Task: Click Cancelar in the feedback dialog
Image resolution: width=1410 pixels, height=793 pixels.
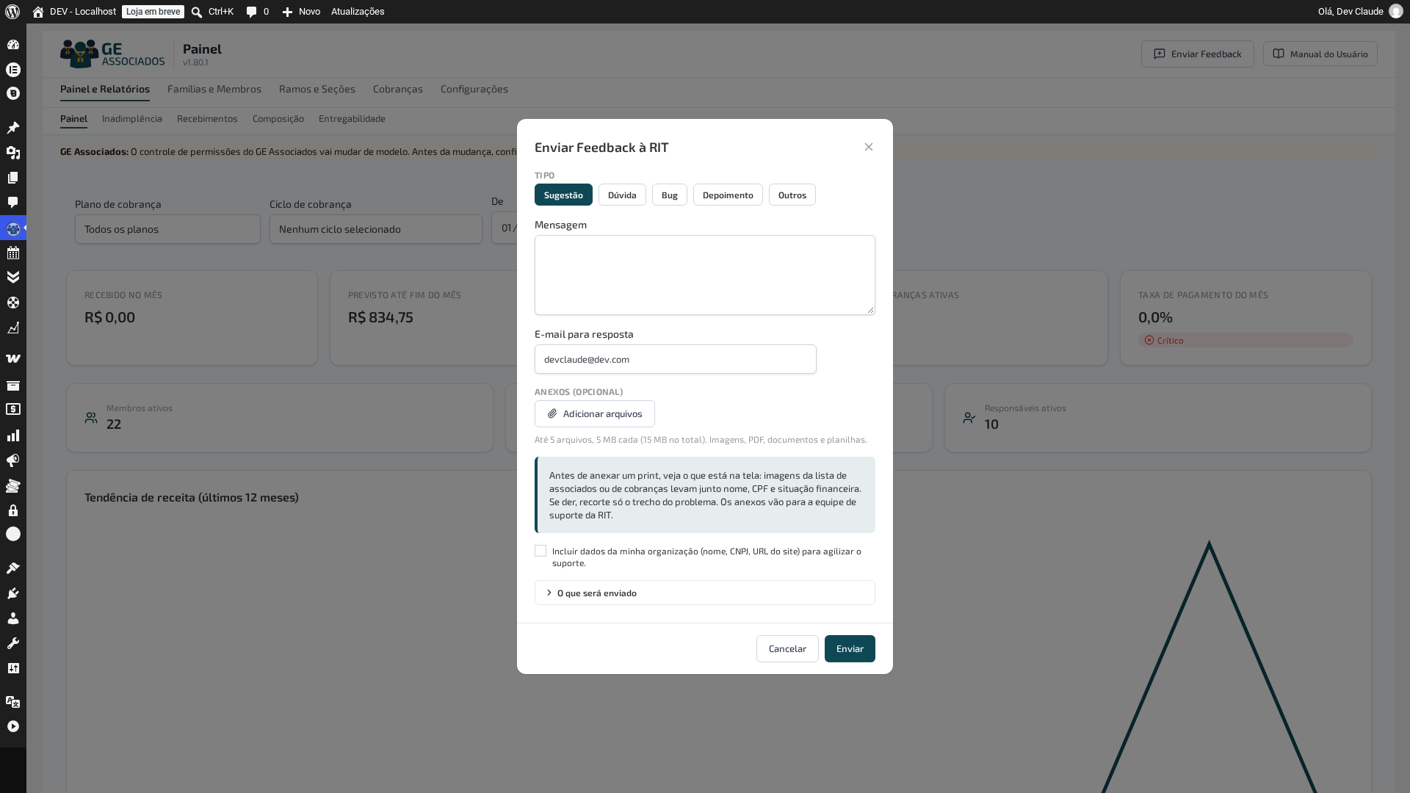Action: pos(787,648)
